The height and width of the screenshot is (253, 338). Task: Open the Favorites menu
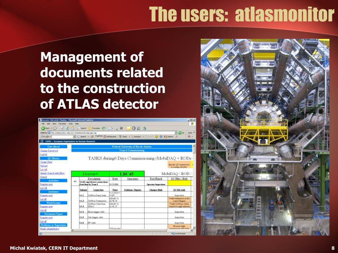coord(62,124)
